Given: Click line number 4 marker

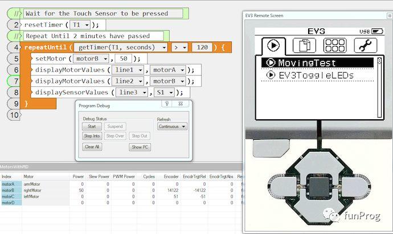Looking at the screenshot, I should click(x=14, y=47).
